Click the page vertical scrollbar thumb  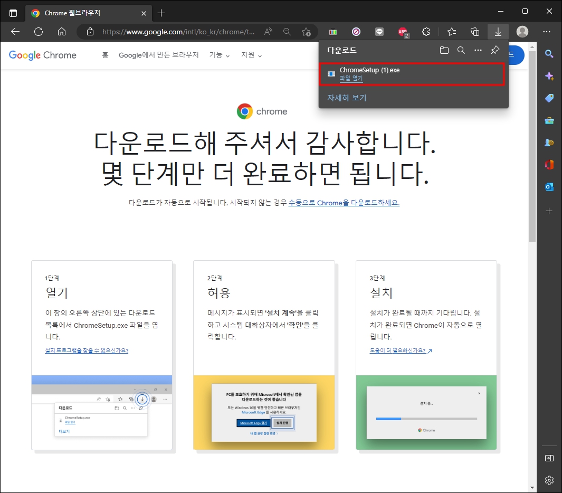click(x=532, y=146)
